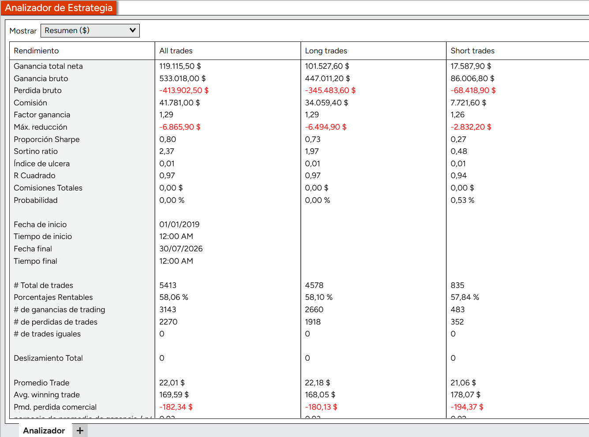Select the Comisión row label
Image resolution: width=589 pixels, height=437 pixels.
pyautogui.click(x=30, y=103)
